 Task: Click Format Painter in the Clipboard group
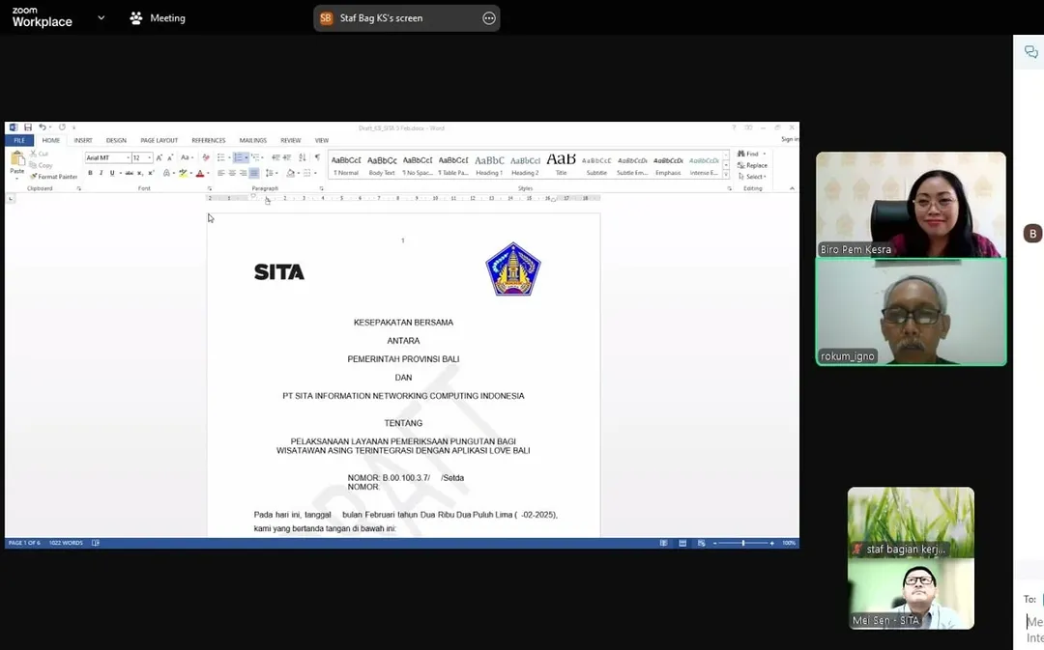tap(54, 177)
